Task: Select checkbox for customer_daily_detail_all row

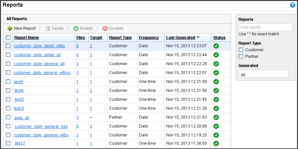Action: pos(8,55)
